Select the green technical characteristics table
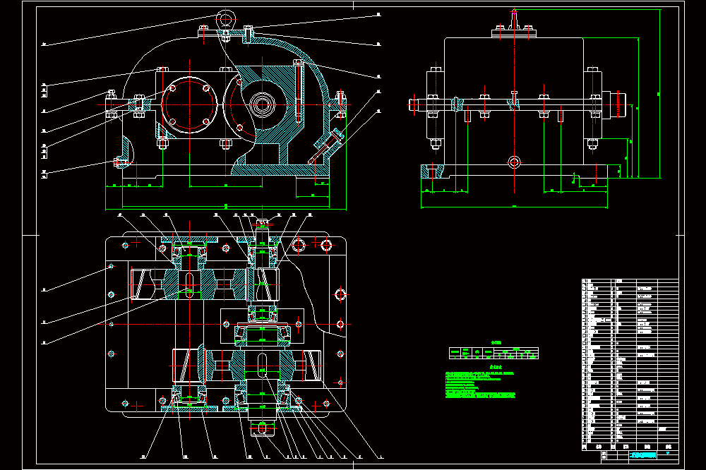706x470 pixels. (493, 353)
